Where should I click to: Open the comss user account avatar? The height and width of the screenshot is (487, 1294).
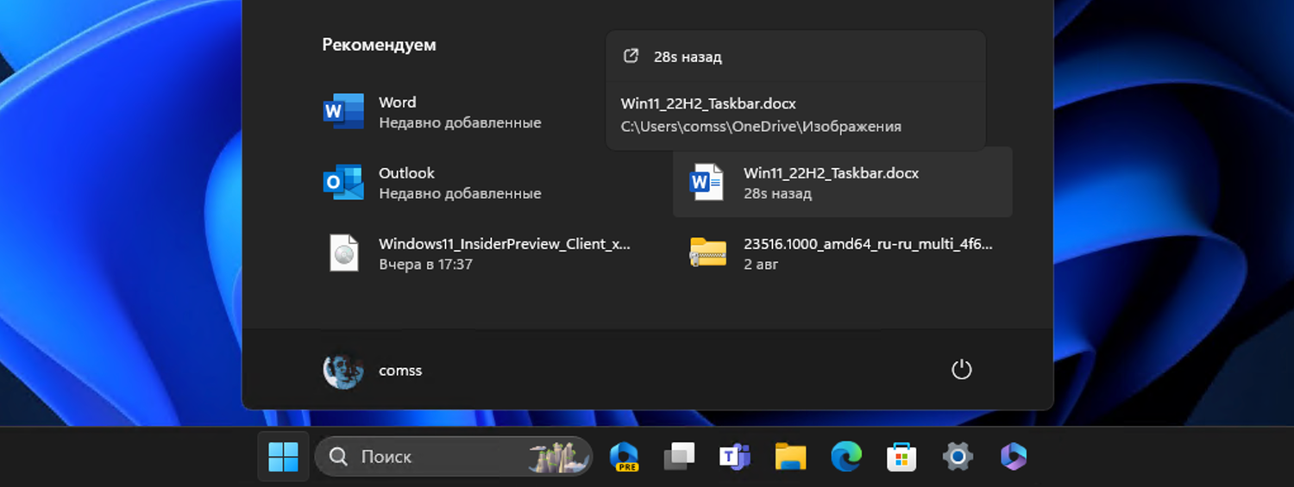coord(342,371)
